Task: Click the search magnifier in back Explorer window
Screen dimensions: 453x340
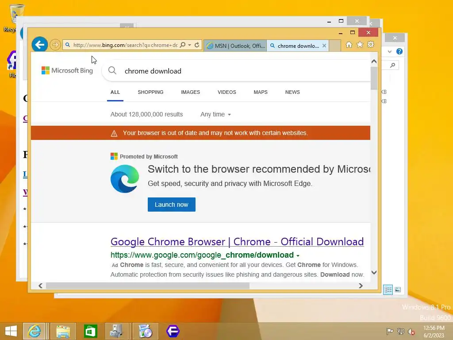Action: pyautogui.click(x=393, y=66)
